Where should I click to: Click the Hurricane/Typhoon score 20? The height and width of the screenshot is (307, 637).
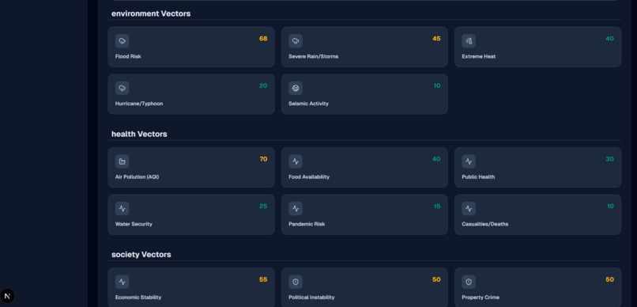point(263,85)
